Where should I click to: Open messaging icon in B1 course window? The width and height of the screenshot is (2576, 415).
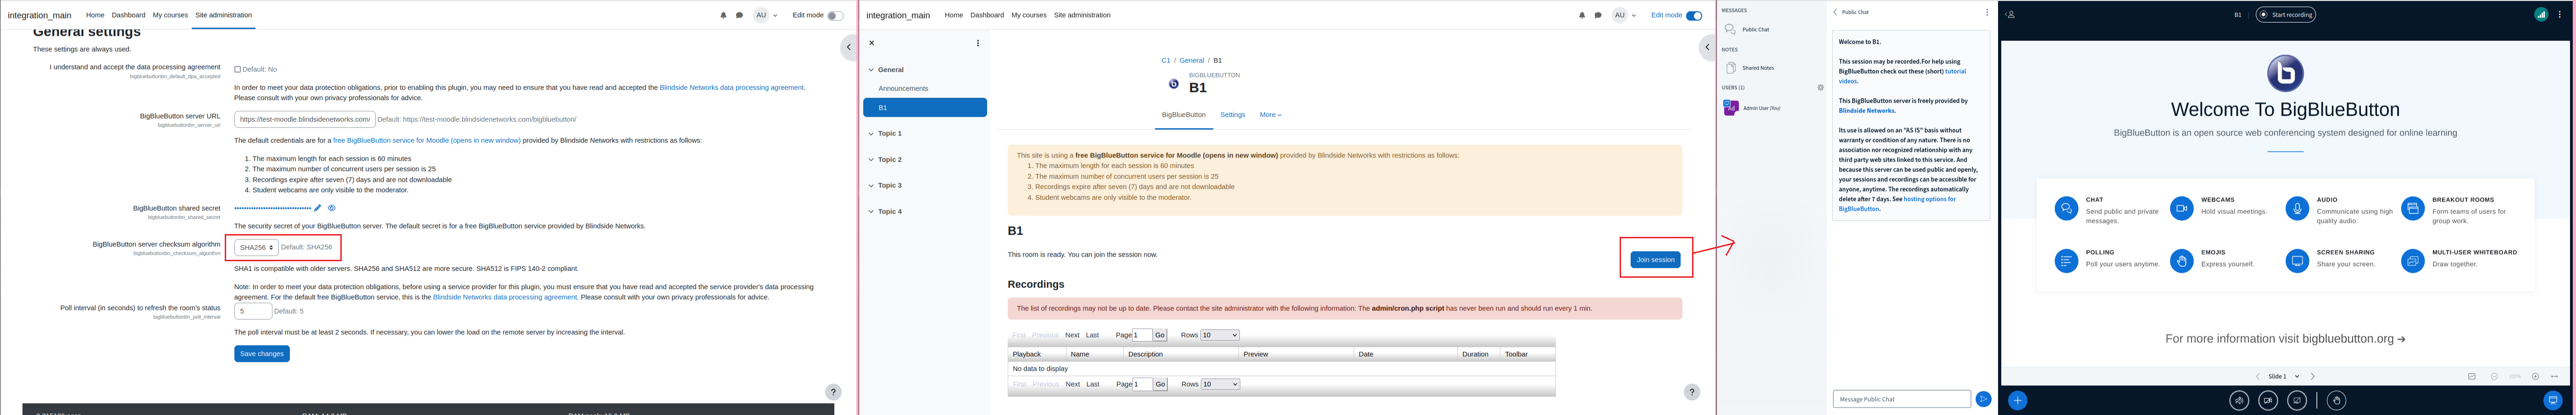click(x=1598, y=15)
